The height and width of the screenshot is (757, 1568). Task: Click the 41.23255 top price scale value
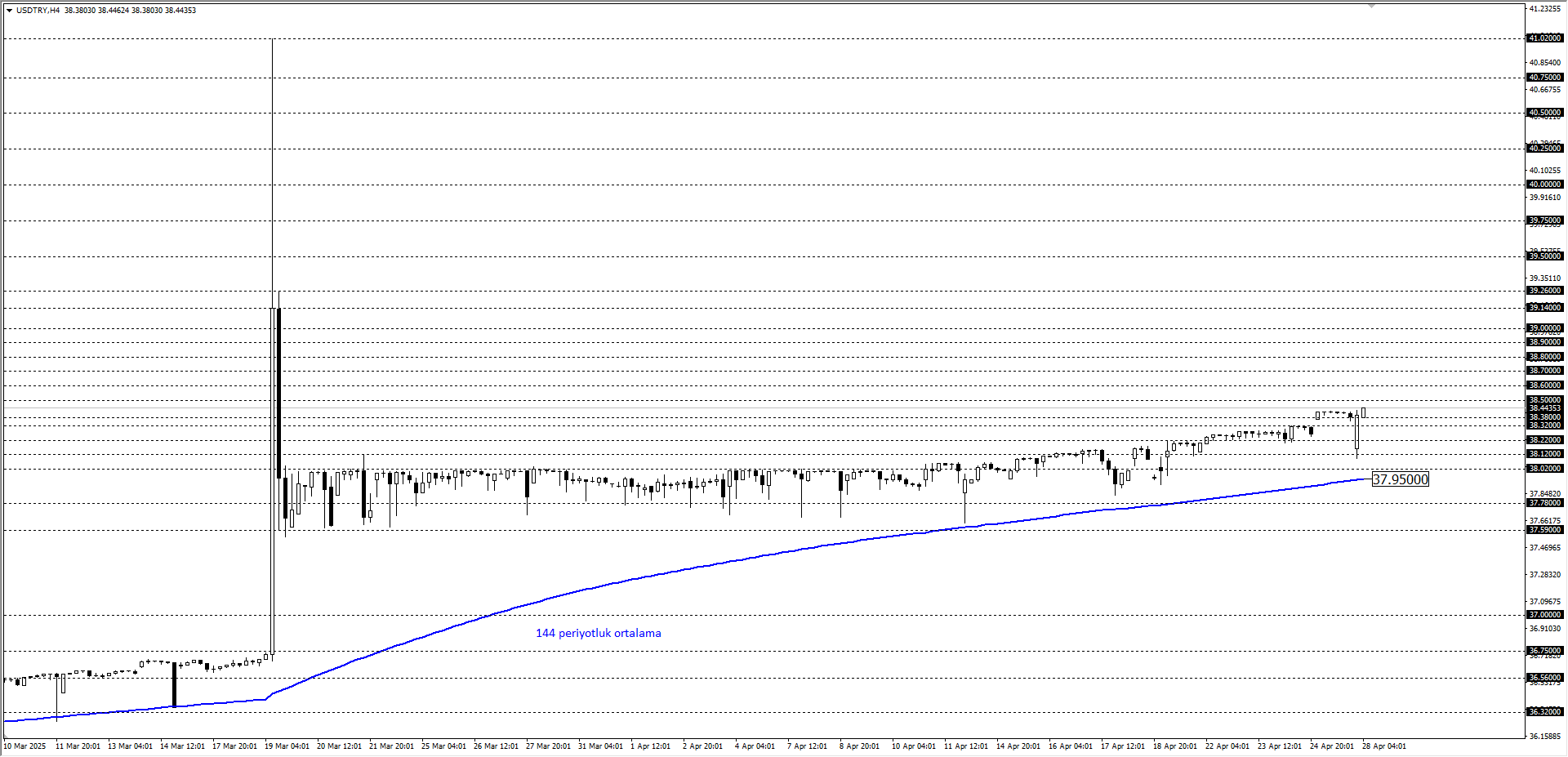1545,9
